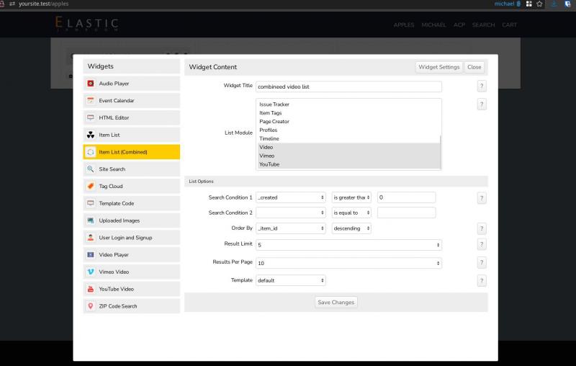The width and height of the screenshot is (576, 366).
Task: Click into the Widget Title text field
Action: point(348,86)
